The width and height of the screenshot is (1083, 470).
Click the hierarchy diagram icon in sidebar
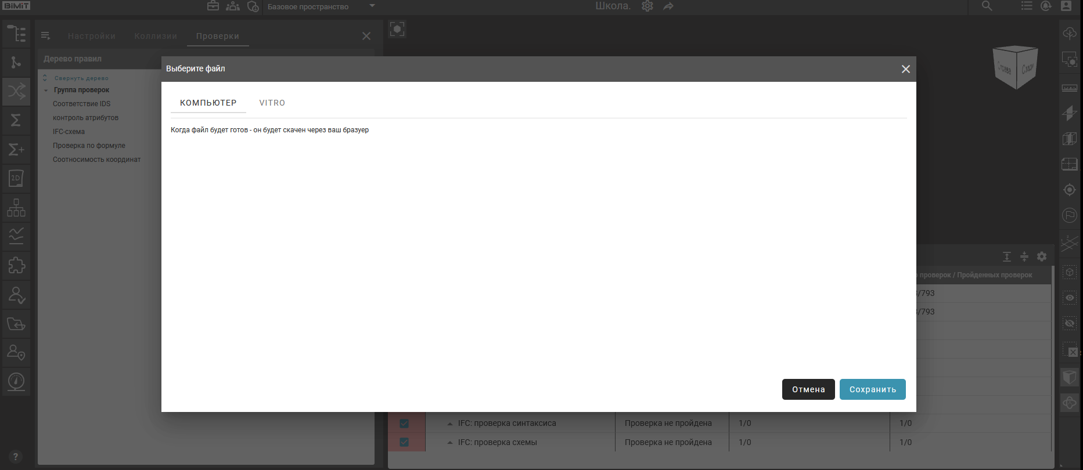click(x=16, y=207)
